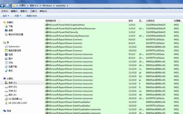Select Microsoft.ReportViewer.Common version 9.0.0.0
183x114 pixels.
point(113,39)
